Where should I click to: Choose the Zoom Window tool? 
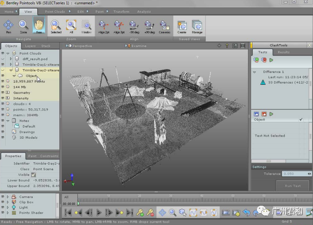point(86,25)
